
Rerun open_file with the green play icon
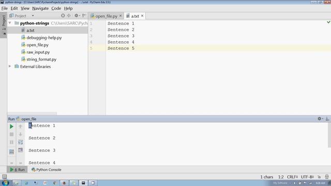tap(11, 127)
